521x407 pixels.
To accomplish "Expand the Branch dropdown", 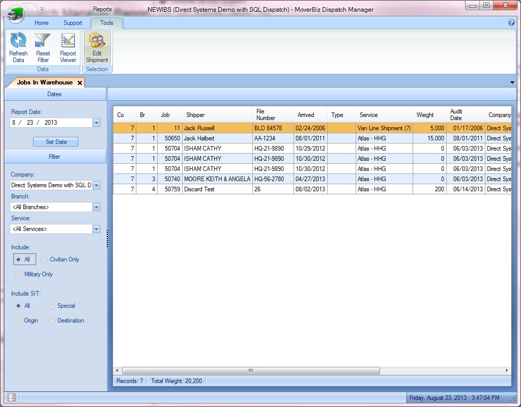I will [96, 207].
